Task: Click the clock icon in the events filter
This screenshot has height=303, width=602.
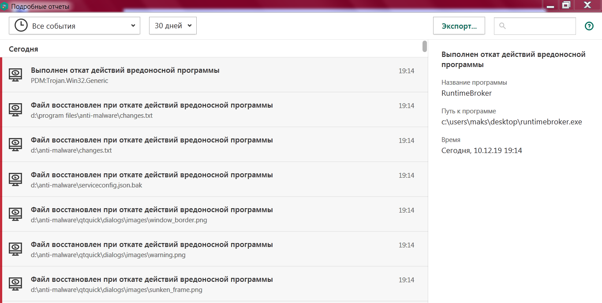Action: (21, 26)
